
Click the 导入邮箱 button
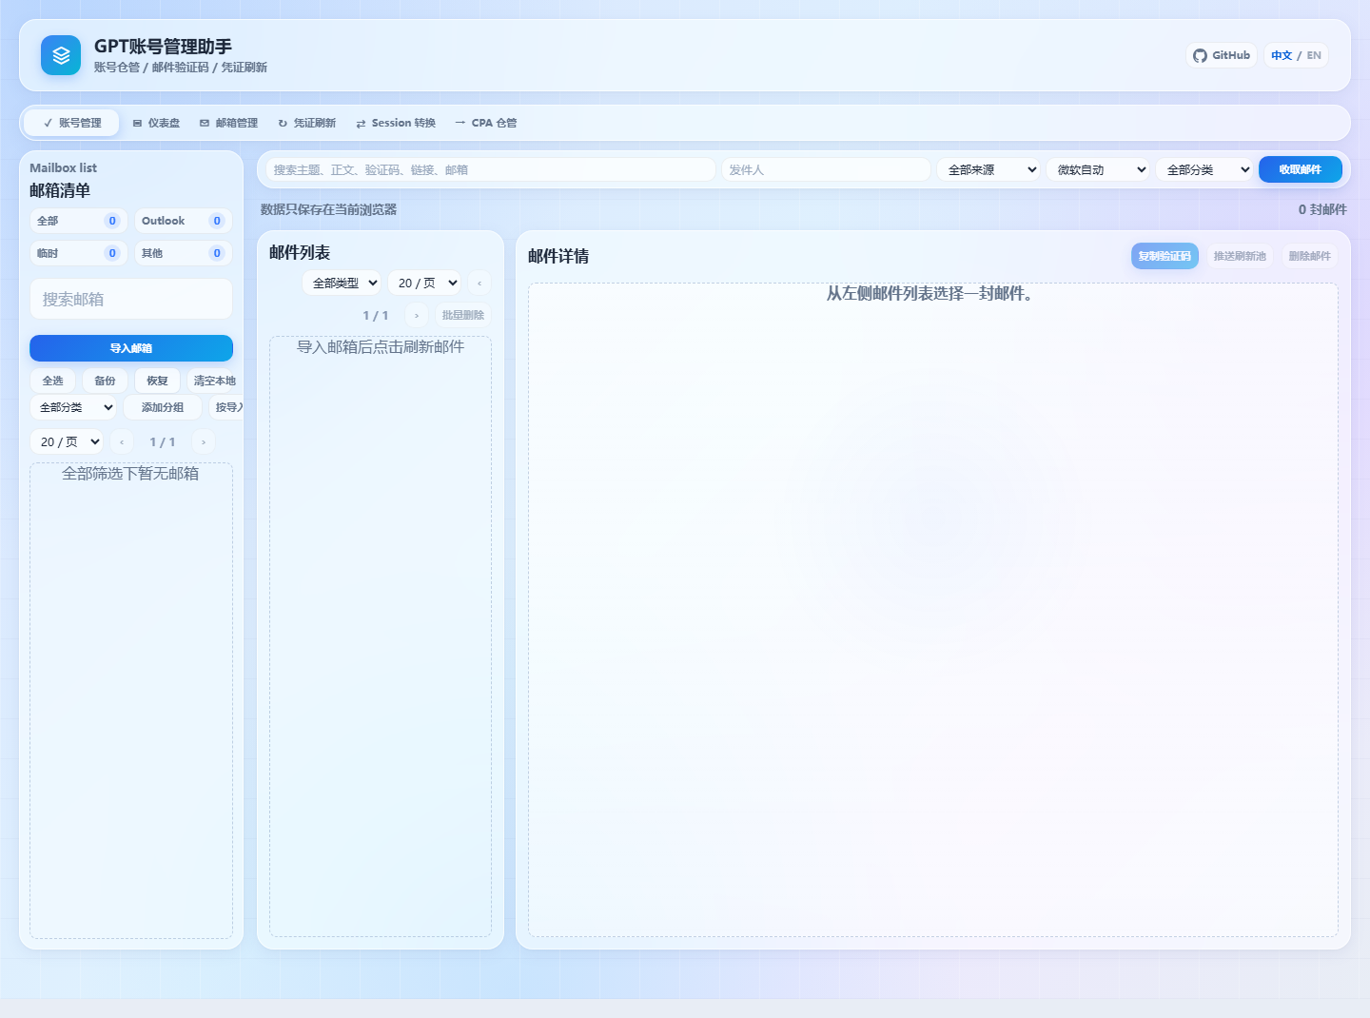(x=131, y=348)
